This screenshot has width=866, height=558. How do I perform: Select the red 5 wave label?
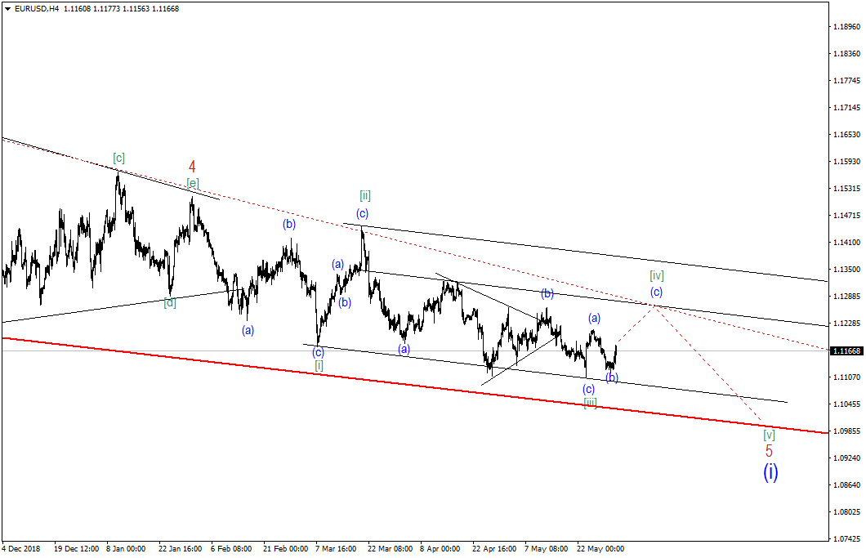point(769,451)
